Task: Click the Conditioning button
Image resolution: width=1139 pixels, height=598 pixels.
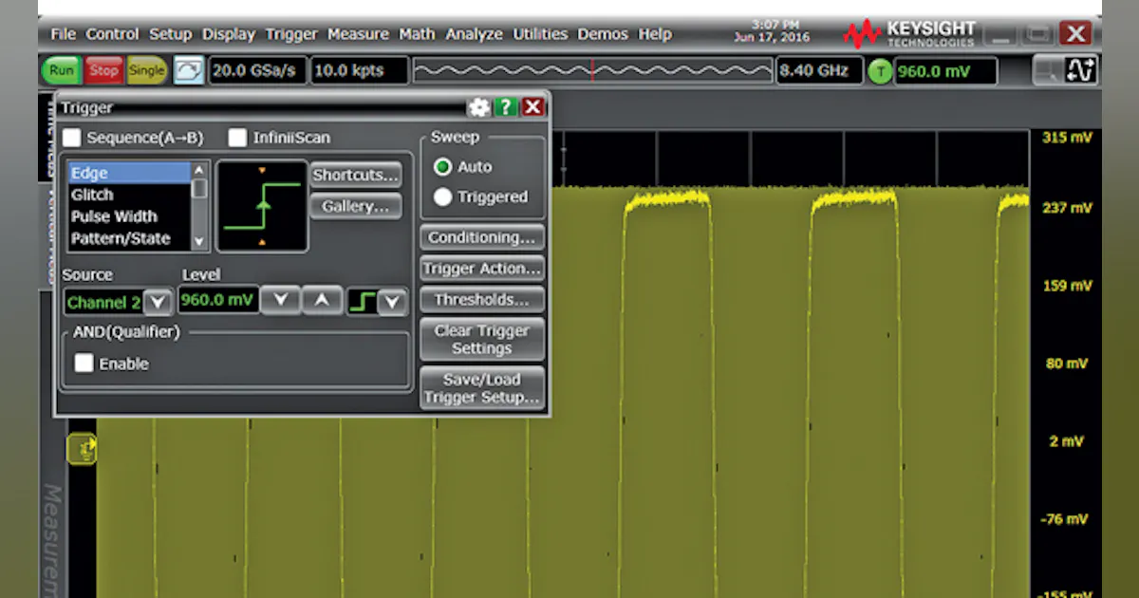Action: pyautogui.click(x=481, y=237)
